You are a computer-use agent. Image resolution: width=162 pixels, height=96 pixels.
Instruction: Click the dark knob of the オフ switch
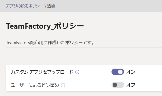tap(115, 85)
